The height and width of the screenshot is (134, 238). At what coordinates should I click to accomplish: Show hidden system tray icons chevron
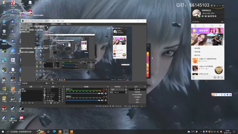tap(201, 132)
